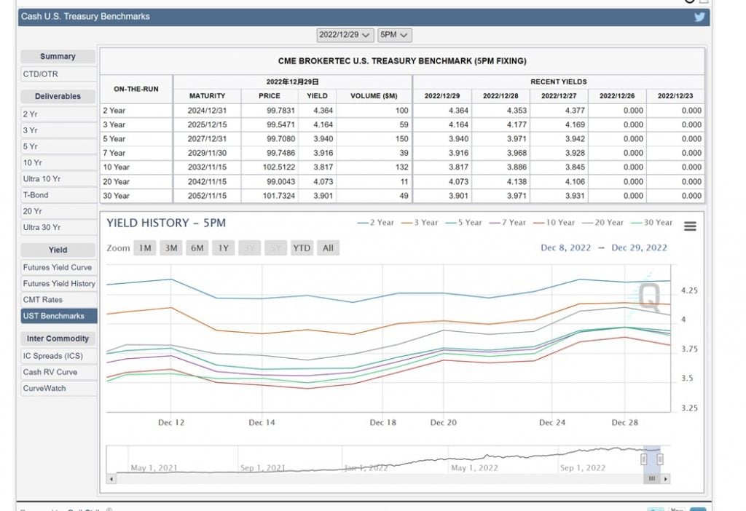
Task: Zoom chart to All
Action: pos(328,248)
